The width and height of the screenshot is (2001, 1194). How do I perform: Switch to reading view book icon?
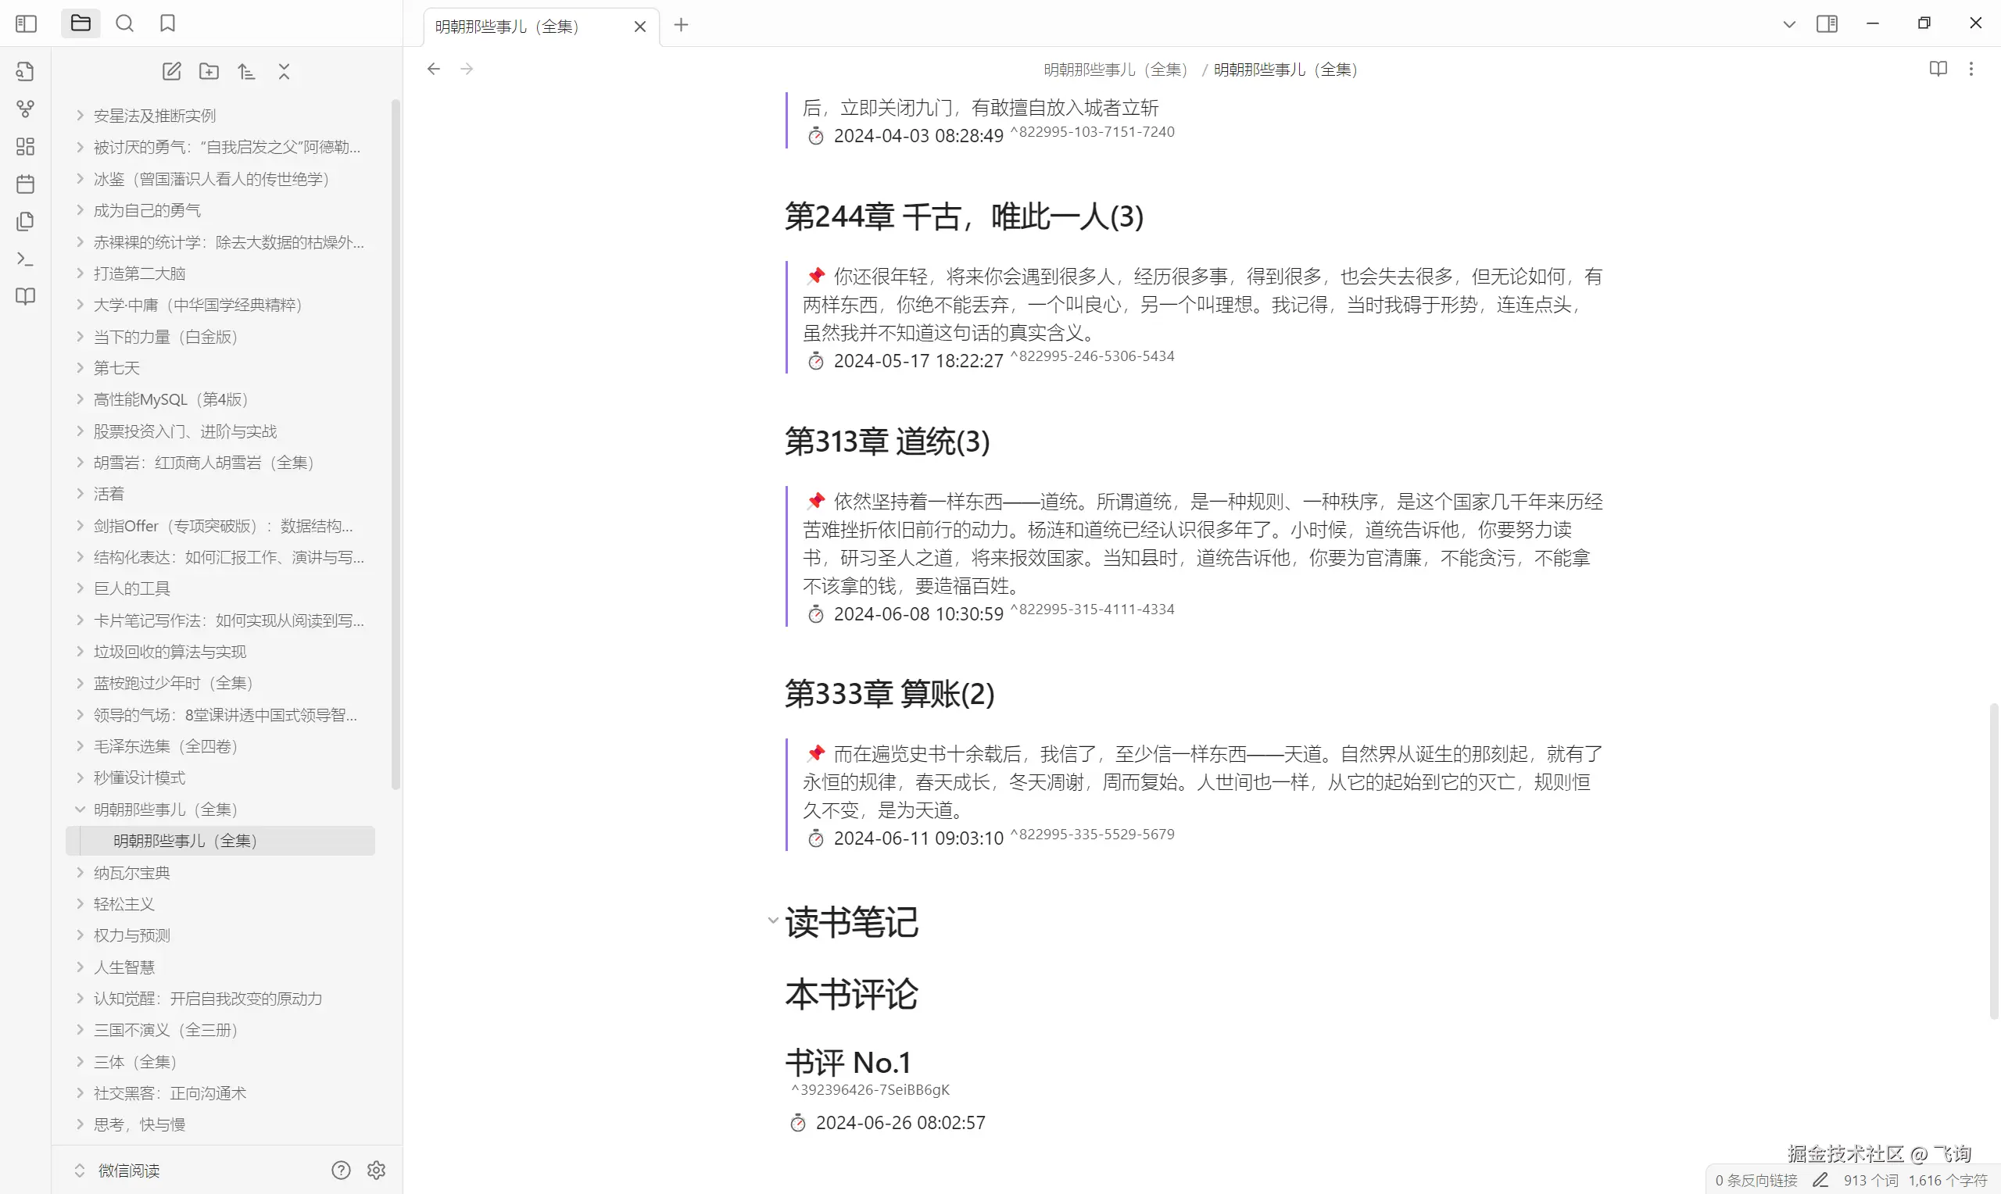1938,70
